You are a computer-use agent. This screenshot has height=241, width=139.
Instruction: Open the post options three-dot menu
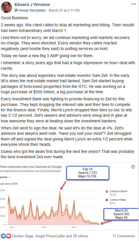click(x=133, y=4)
